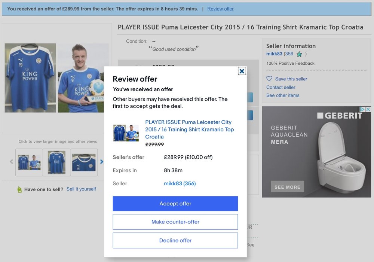Select second thumbnail of shirt front
The width and height of the screenshot is (374, 262).
(56, 162)
